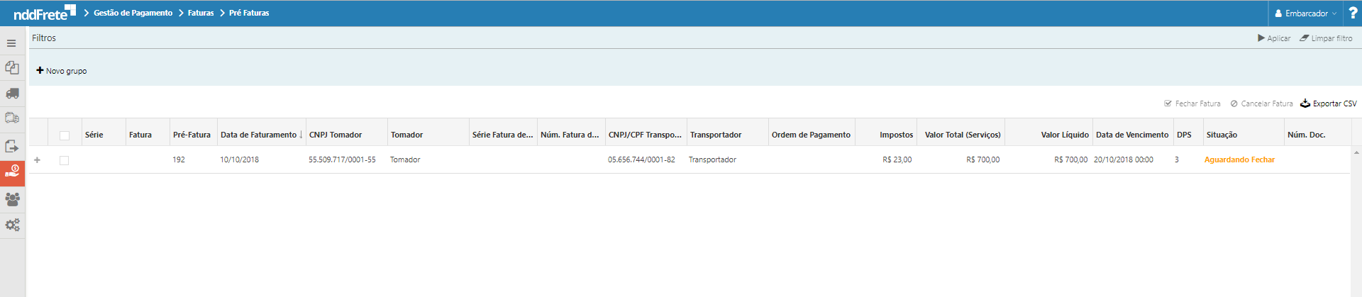
Task: Click the table scrollbar up arrow
Action: coord(1356,152)
